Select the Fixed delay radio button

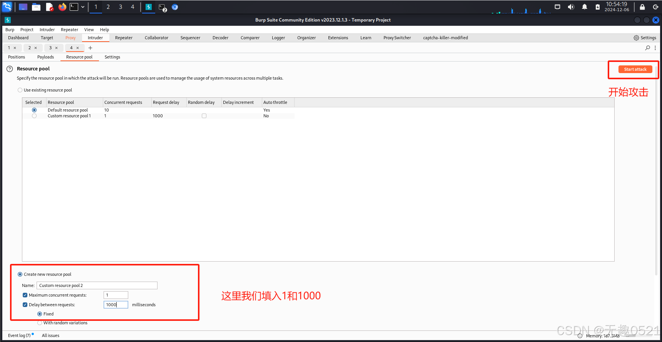[40, 314]
